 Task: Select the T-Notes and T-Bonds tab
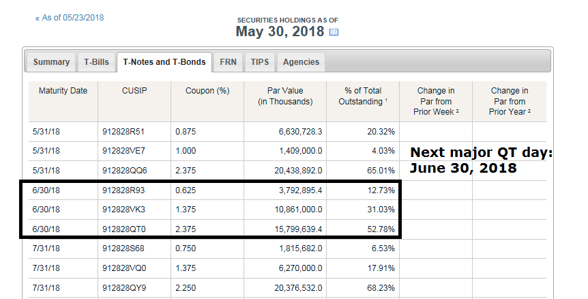(x=164, y=62)
